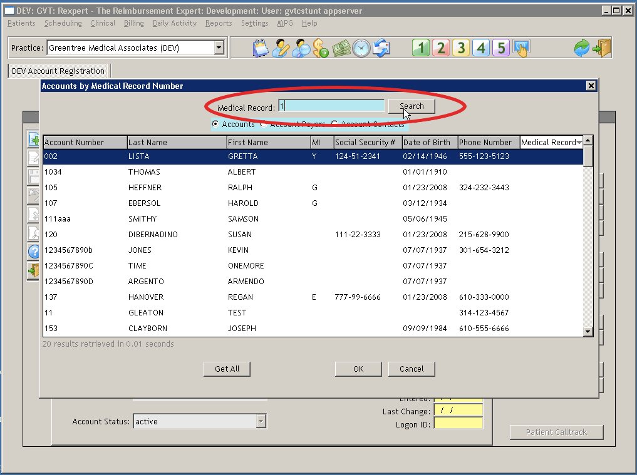This screenshot has height=475, width=637.
Task: Click the envelope claims icon
Action: pyautogui.click(x=382, y=48)
